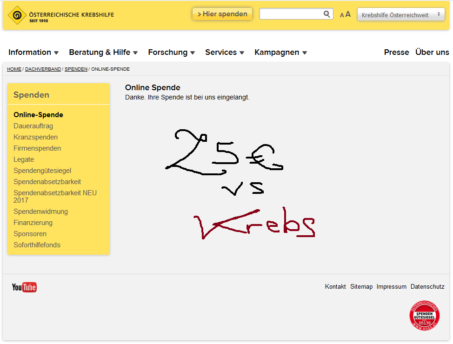
Task: Click the Hier spenden button
Action: pos(222,14)
